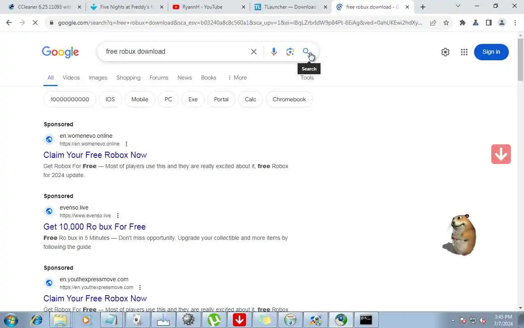The image size is (524, 328).
Task: Open more options for evenso.live ad
Action: [118, 216]
